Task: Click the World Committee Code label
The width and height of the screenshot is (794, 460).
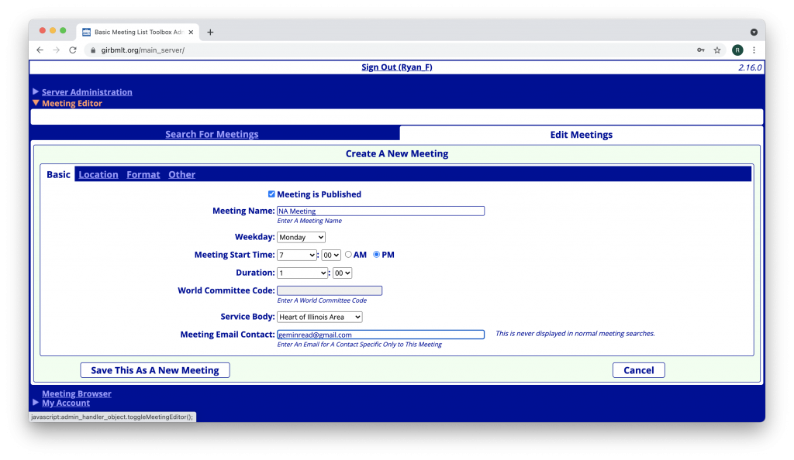Action: click(x=226, y=290)
